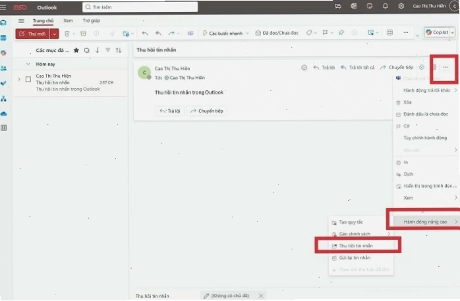Switch to Trang chủ tab
The image size is (460, 301).
coord(43,20)
